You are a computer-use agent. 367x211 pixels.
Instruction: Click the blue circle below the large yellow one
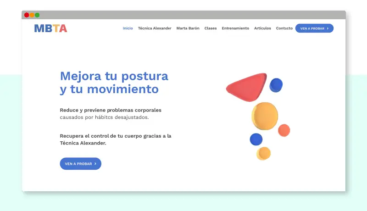(x=256, y=139)
